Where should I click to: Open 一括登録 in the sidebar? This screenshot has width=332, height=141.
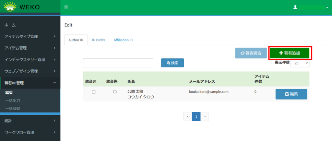click(x=13, y=108)
